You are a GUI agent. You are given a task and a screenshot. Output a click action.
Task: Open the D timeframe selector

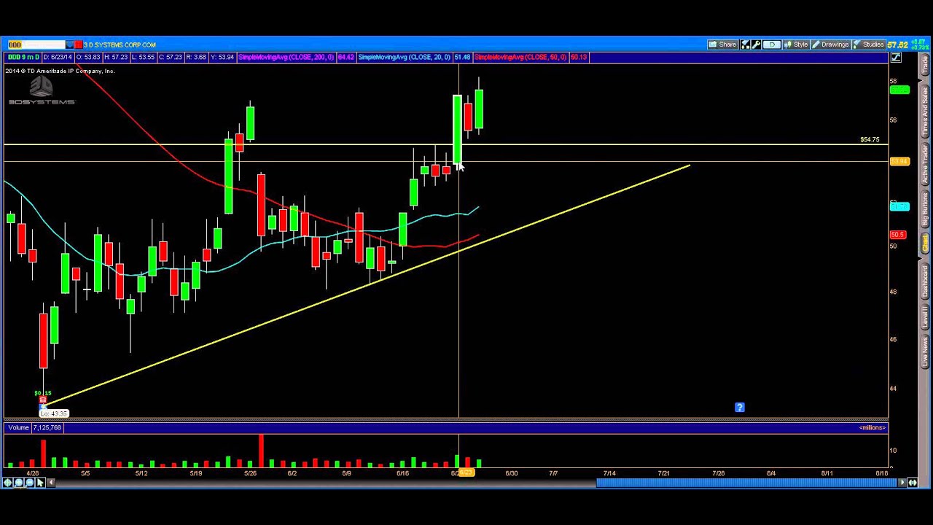pyautogui.click(x=771, y=44)
